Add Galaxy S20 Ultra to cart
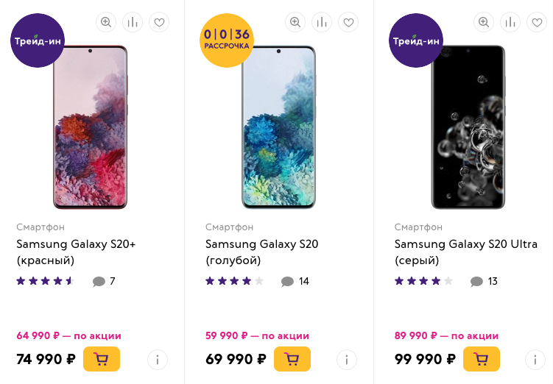 coord(481,359)
